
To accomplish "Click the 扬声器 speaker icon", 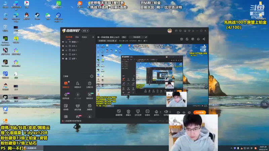I will [x=166, y=112].
